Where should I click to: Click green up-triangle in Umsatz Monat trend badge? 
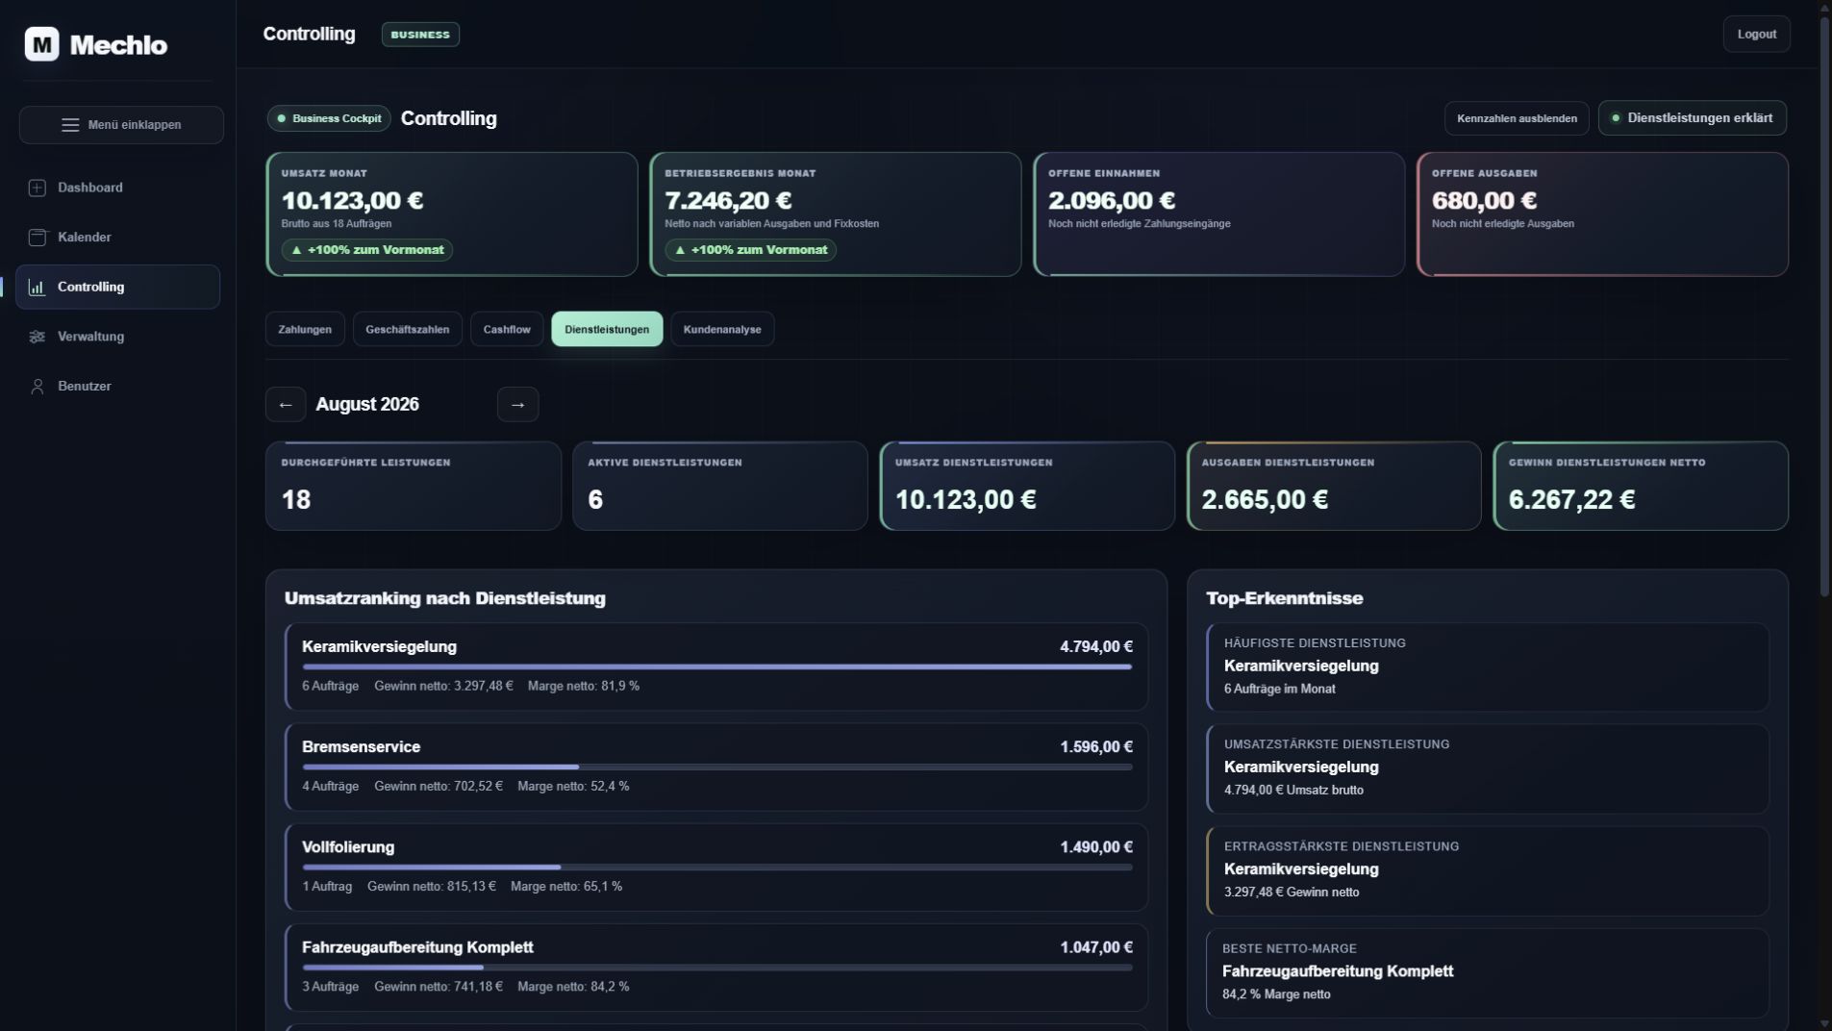[x=296, y=250]
